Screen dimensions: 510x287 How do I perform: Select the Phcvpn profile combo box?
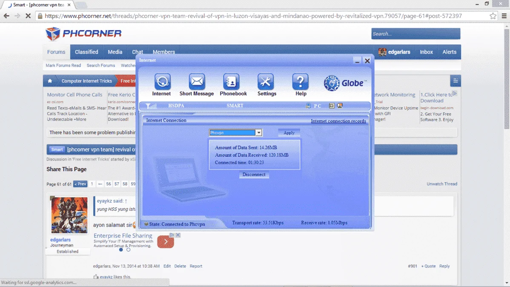(x=235, y=133)
